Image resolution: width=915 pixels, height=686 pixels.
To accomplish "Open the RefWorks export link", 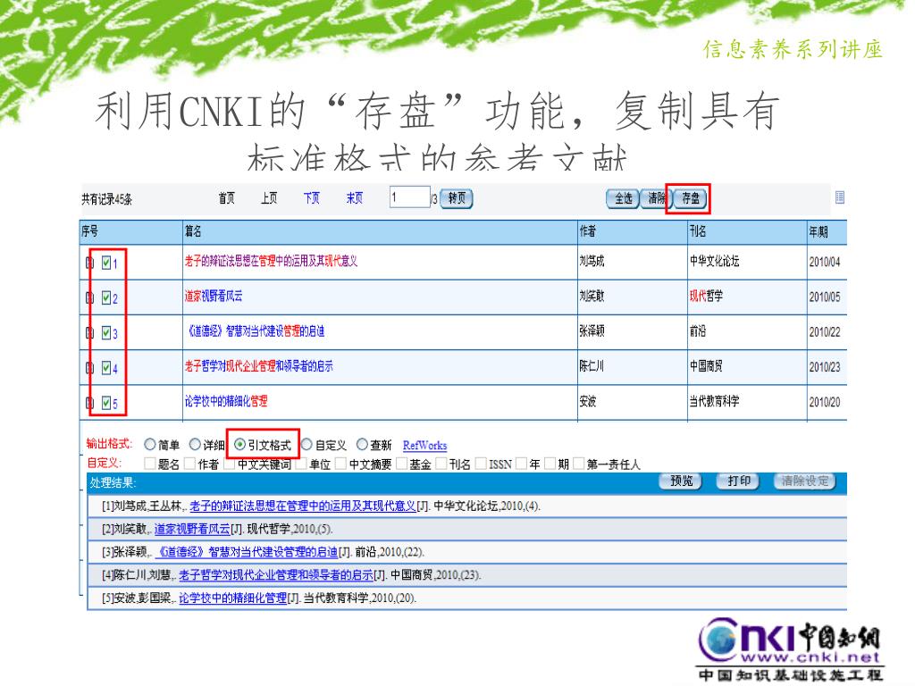I will pyautogui.click(x=424, y=446).
